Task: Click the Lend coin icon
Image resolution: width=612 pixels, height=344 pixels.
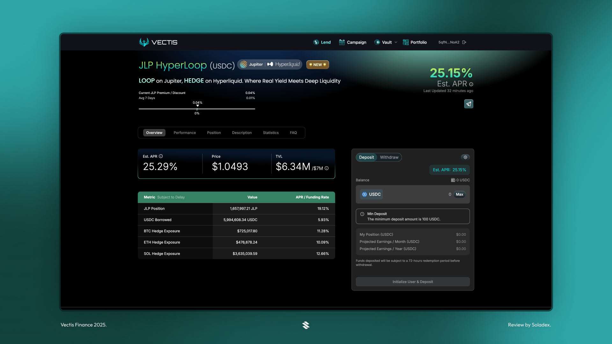Action: [316, 42]
